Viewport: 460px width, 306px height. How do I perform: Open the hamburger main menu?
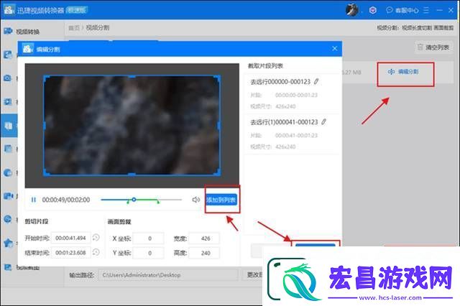426,10
